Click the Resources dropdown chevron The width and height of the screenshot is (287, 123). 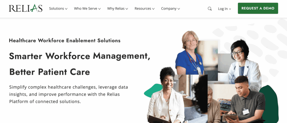tap(153, 9)
